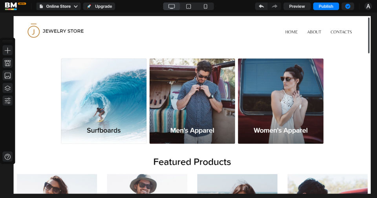Click the vertical page scrollbar
Image resolution: width=377 pixels, height=198 pixels.
(x=369, y=35)
